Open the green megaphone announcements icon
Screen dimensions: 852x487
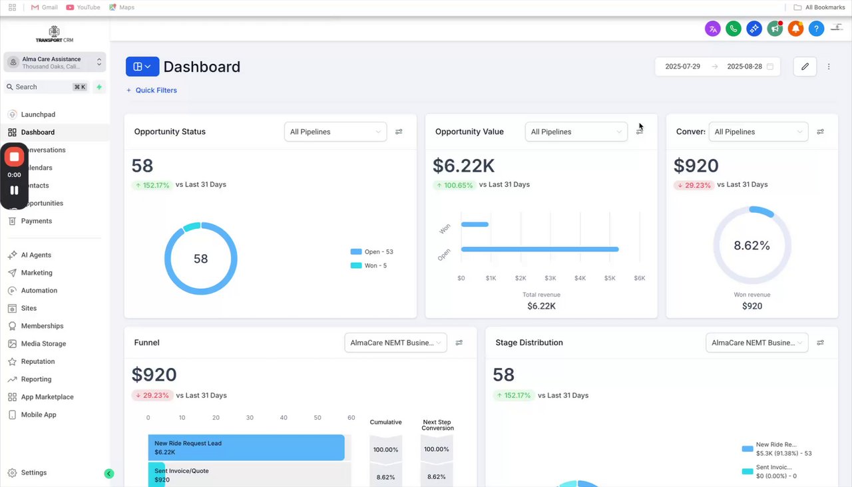click(775, 29)
